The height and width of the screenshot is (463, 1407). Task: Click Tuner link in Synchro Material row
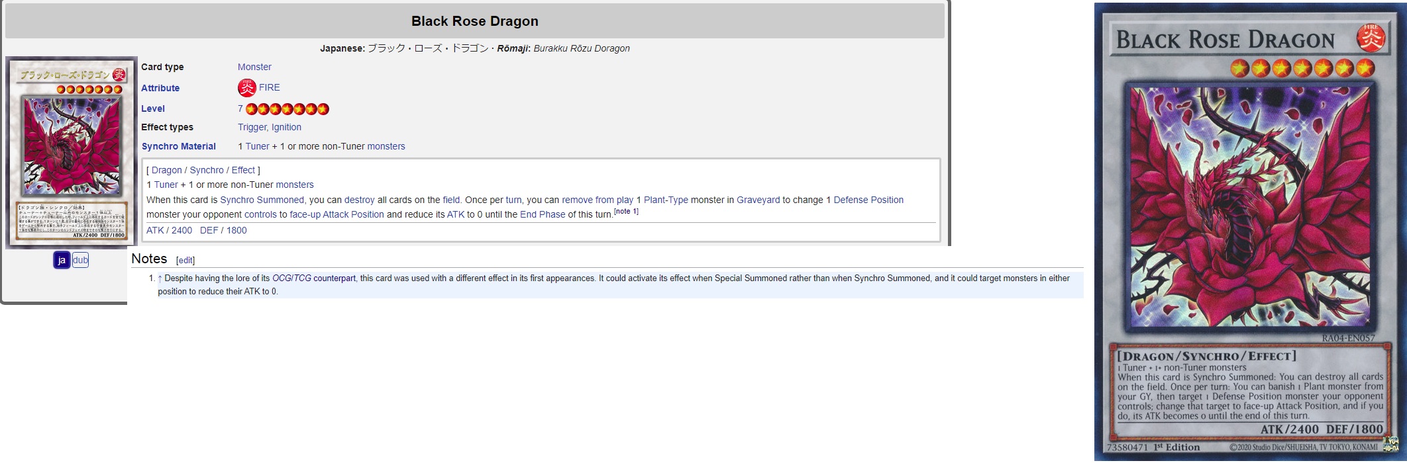(258, 146)
